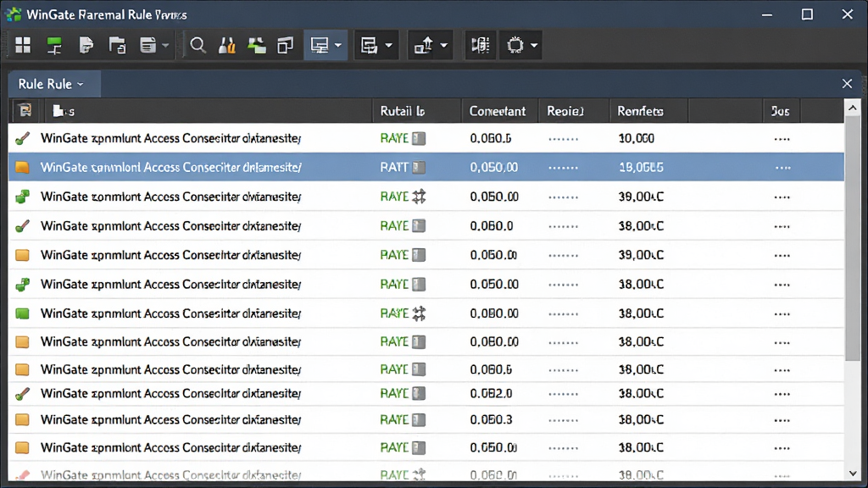Click the table layout toolbar icon

[x=369, y=46]
